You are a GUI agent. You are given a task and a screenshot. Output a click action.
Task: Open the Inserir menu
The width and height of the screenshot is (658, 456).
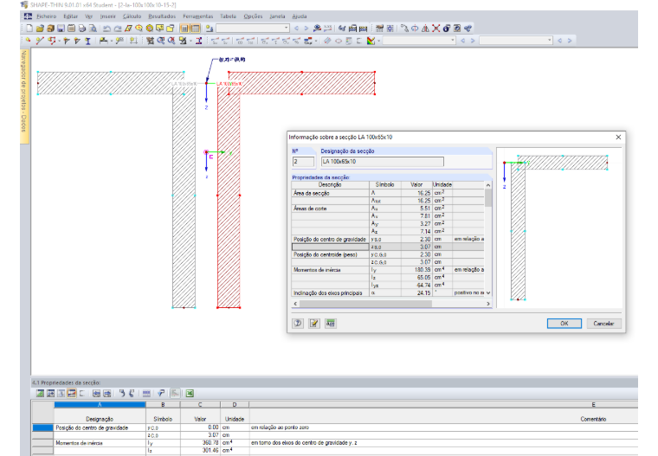(x=107, y=16)
